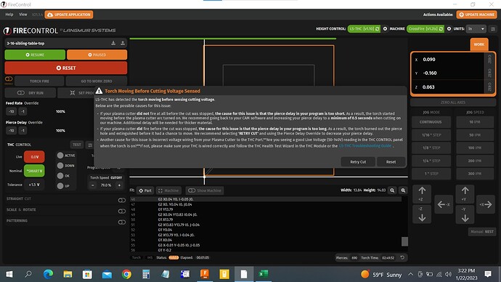The width and height of the screenshot is (501, 282).
Task: Open the Units dropdown
Action: click(476, 29)
